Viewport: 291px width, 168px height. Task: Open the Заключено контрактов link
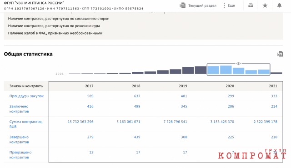(x=19, y=109)
